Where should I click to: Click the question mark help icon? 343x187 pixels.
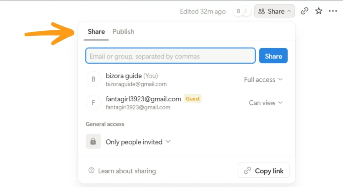[91, 170]
